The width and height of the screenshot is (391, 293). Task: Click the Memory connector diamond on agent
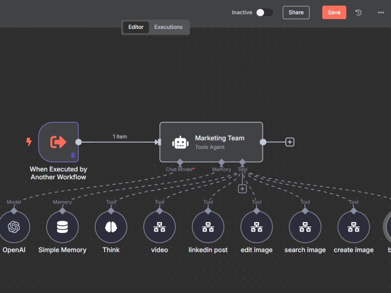click(x=221, y=162)
